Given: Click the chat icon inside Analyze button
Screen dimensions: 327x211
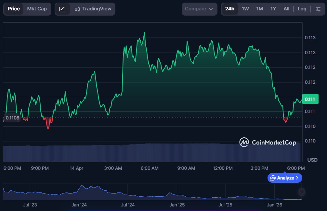Looking at the screenshot, I should point(273,178).
